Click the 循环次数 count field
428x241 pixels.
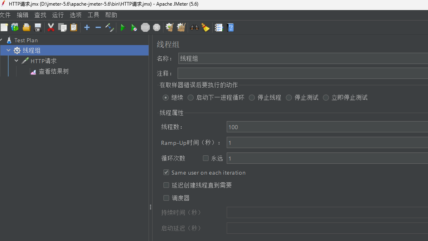pos(327,158)
